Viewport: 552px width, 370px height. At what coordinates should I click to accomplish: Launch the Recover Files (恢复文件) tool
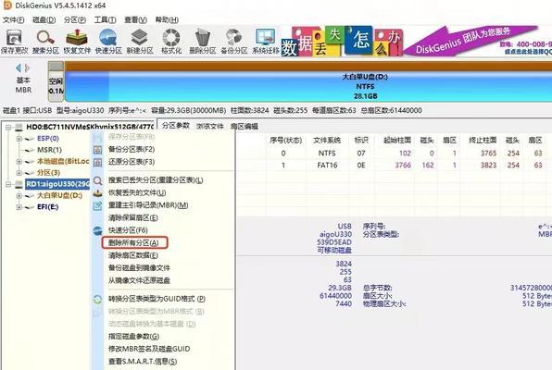point(77,42)
